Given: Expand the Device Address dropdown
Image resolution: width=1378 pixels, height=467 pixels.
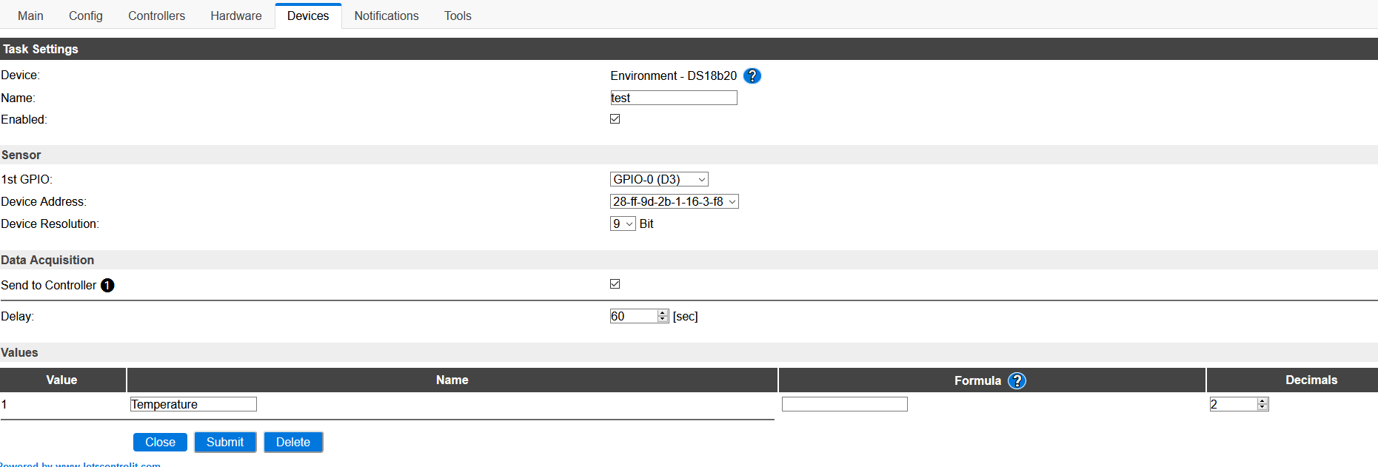Looking at the screenshot, I should point(674,201).
